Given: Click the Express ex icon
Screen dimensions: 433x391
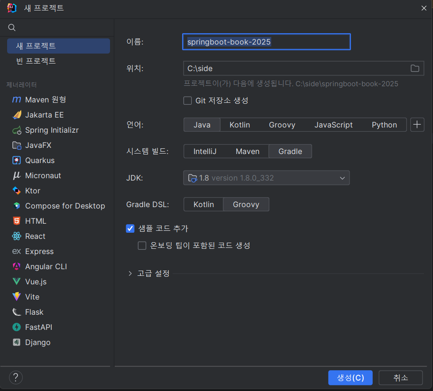Looking at the screenshot, I should coord(17,251).
